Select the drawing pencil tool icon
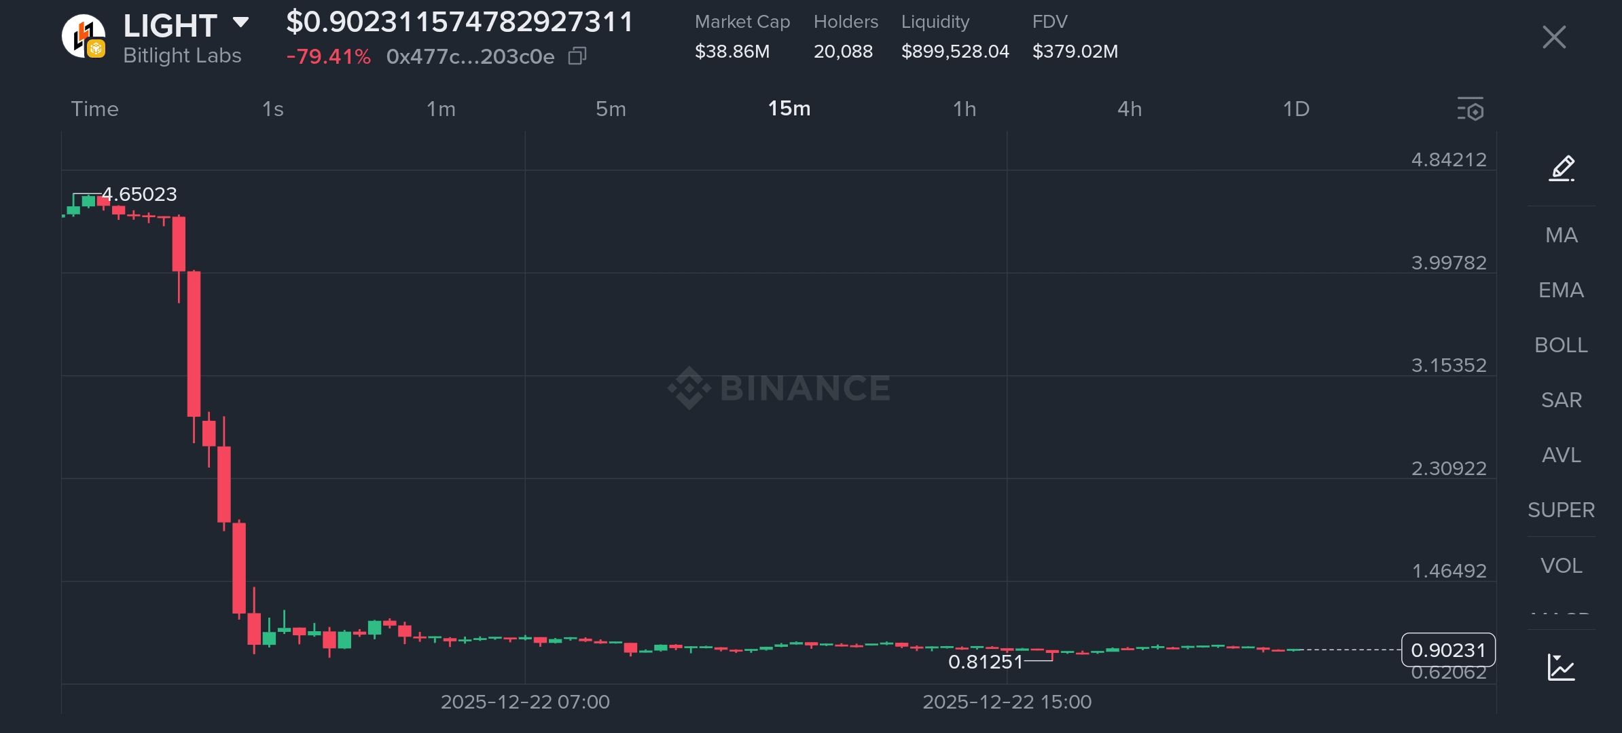Image resolution: width=1622 pixels, height=733 pixels. pyautogui.click(x=1562, y=168)
